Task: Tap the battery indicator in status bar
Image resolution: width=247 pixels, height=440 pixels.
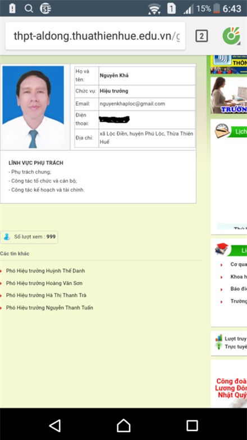Action: (217, 8)
